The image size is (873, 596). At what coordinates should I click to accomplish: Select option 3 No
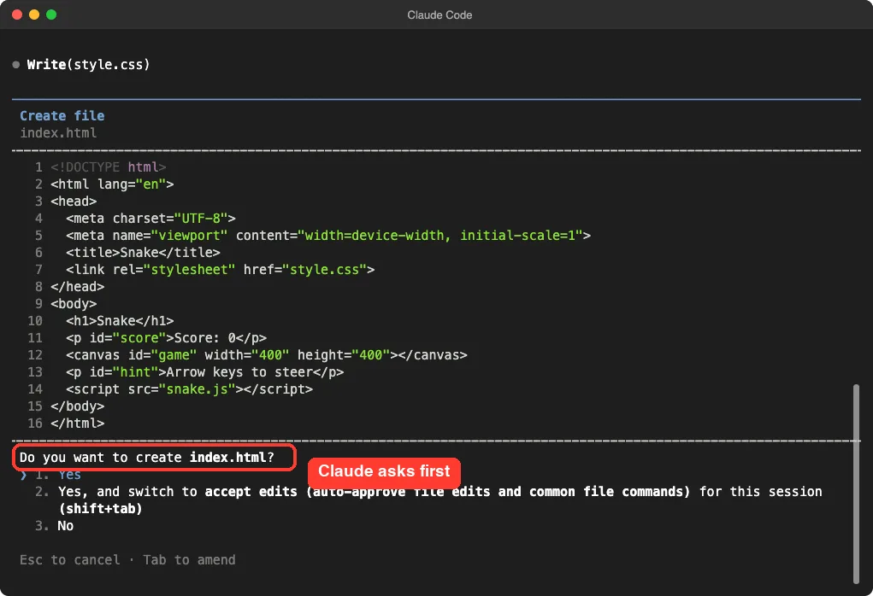click(x=55, y=526)
